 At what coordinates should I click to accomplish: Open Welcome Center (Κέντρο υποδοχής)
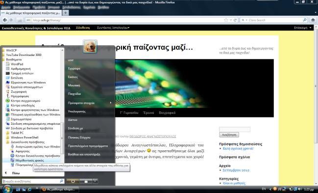point(20,106)
